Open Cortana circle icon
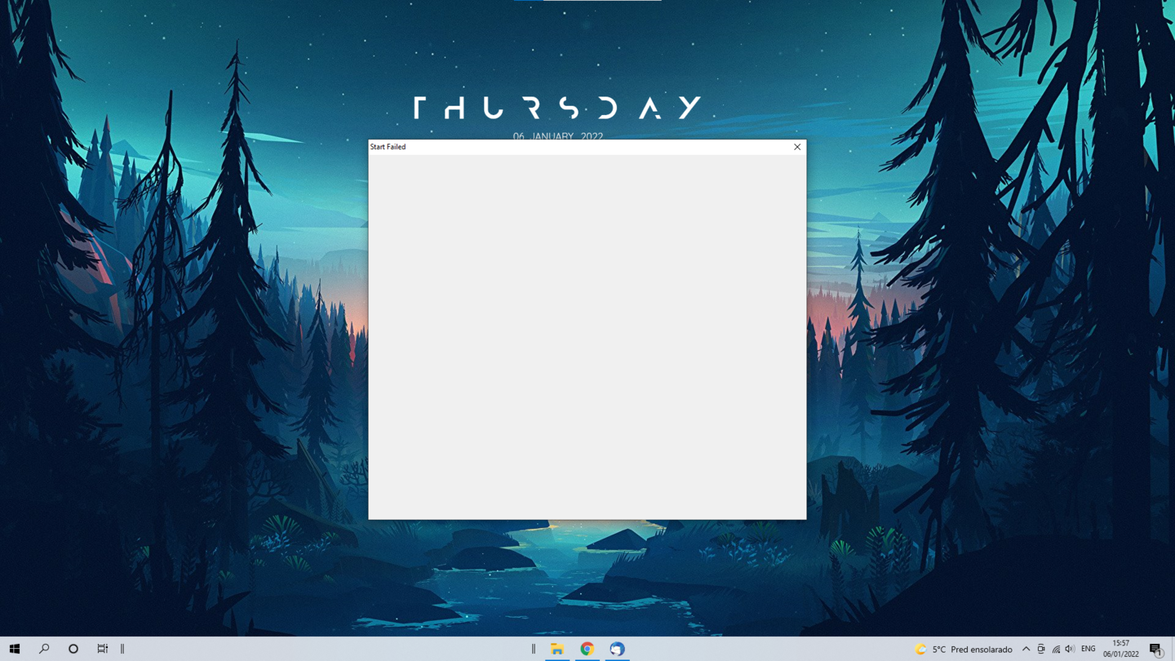Viewport: 1175px width, 661px height. coord(73,649)
